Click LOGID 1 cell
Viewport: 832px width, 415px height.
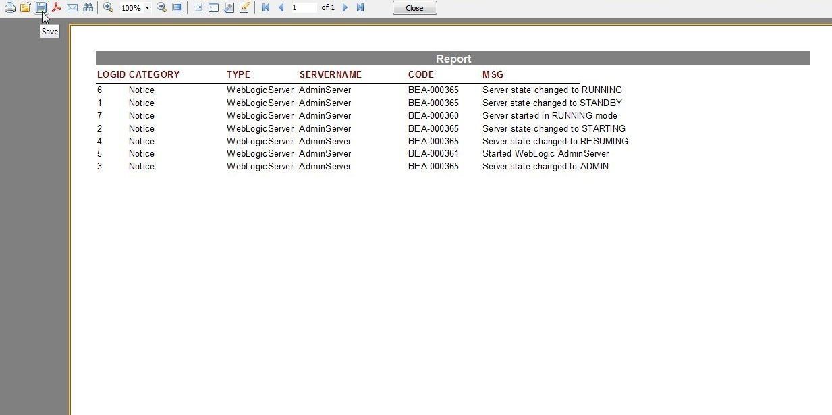point(100,103)
